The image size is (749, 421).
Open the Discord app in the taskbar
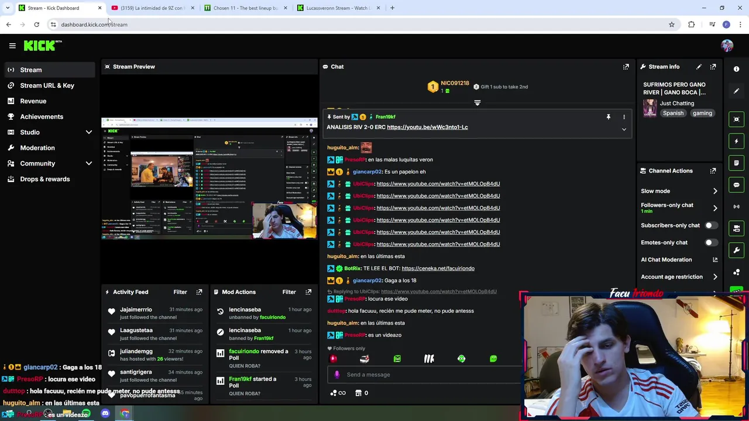[x=105, y=414]
